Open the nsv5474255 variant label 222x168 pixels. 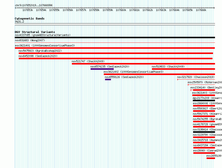point(208,119)
